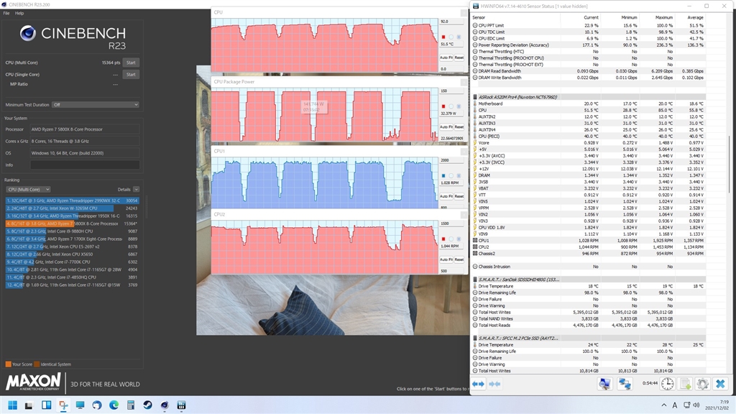Click the 150 max field of Package Power graph

tap(451, 91)
